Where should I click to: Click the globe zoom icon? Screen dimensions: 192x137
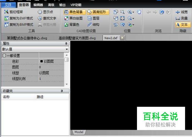click(129, 25)
